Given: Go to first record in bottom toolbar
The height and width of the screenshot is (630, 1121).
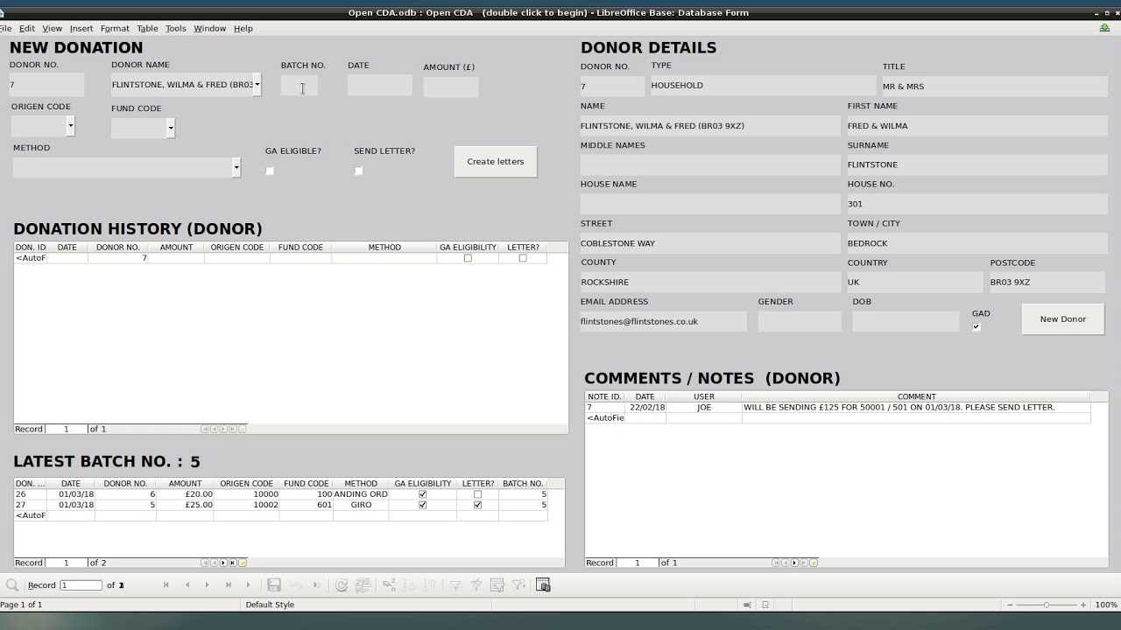Looking at the screenshot, I should [166, 585].
